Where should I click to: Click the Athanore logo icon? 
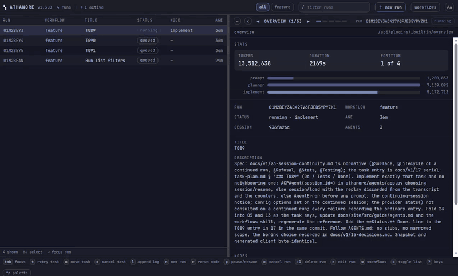tap(5, 7)
